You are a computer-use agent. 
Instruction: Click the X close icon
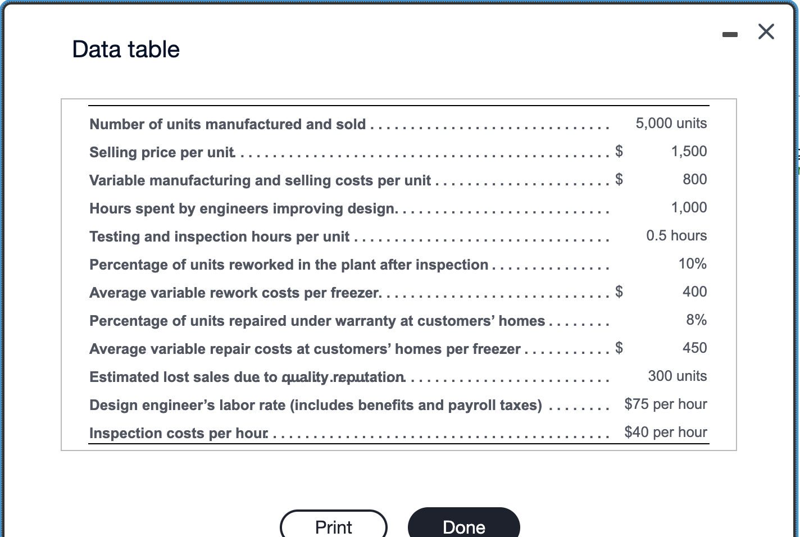(766, 31)
